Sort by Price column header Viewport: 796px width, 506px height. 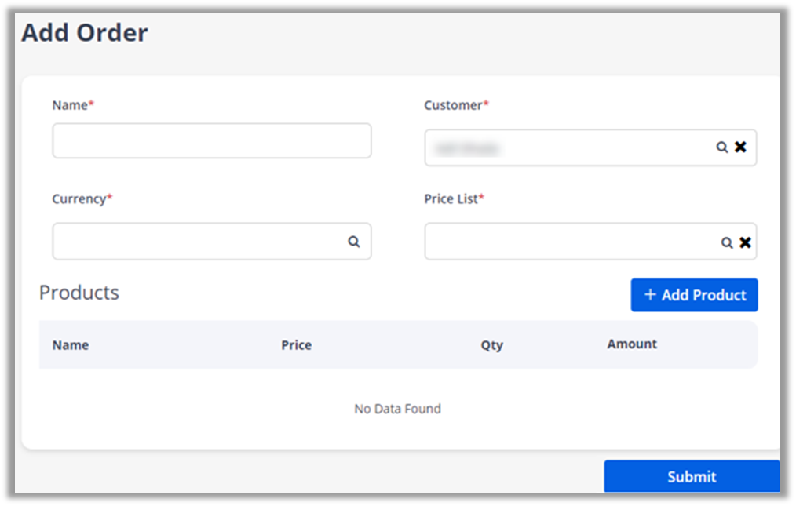click(296, 345)
